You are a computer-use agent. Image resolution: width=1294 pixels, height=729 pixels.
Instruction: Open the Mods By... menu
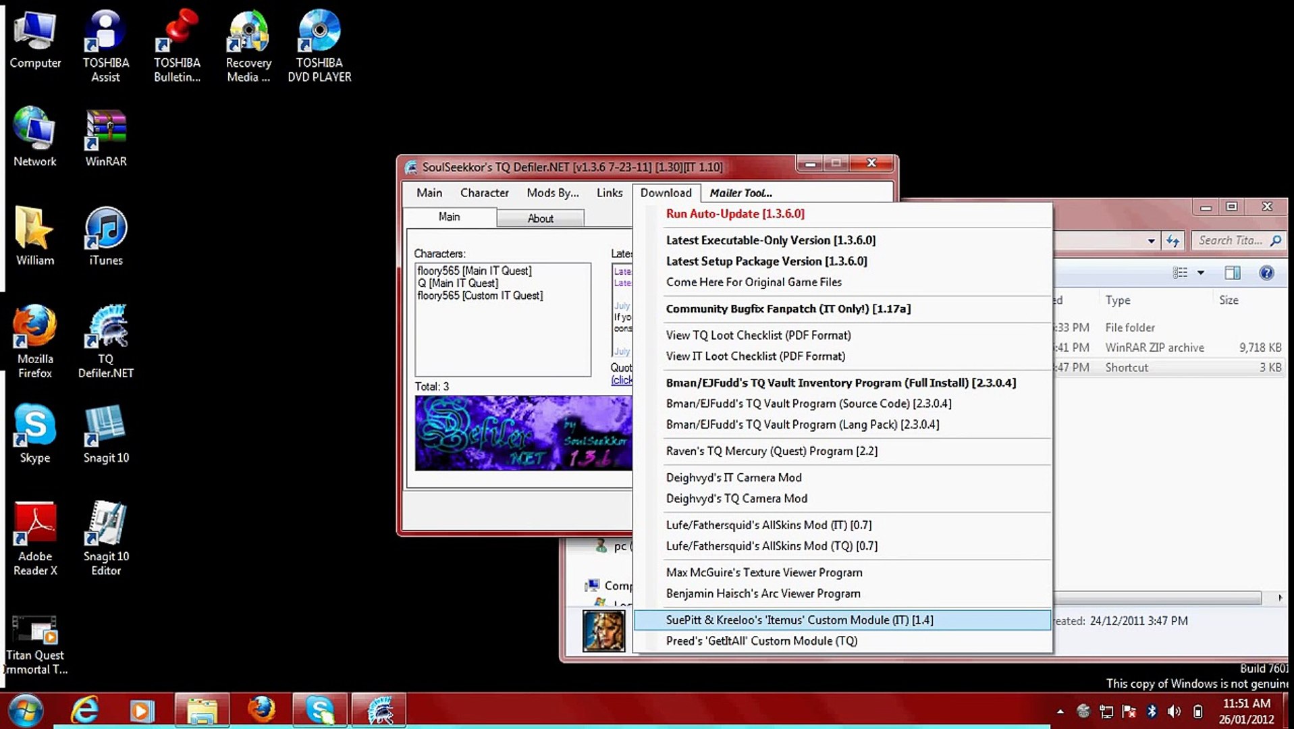click(553, 193)
